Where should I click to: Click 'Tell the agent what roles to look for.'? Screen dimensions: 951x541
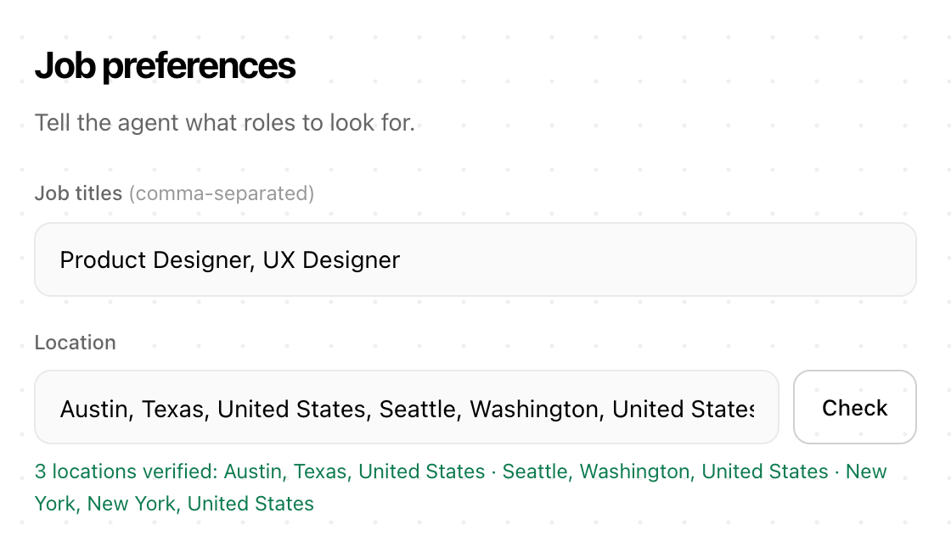click(224, 122)
